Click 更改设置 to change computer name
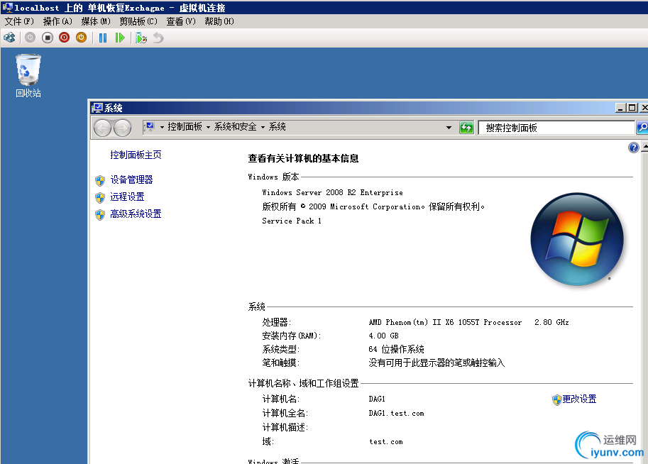Screen dimensions: 648x464 pyautogui.click(x=578, y=399)
